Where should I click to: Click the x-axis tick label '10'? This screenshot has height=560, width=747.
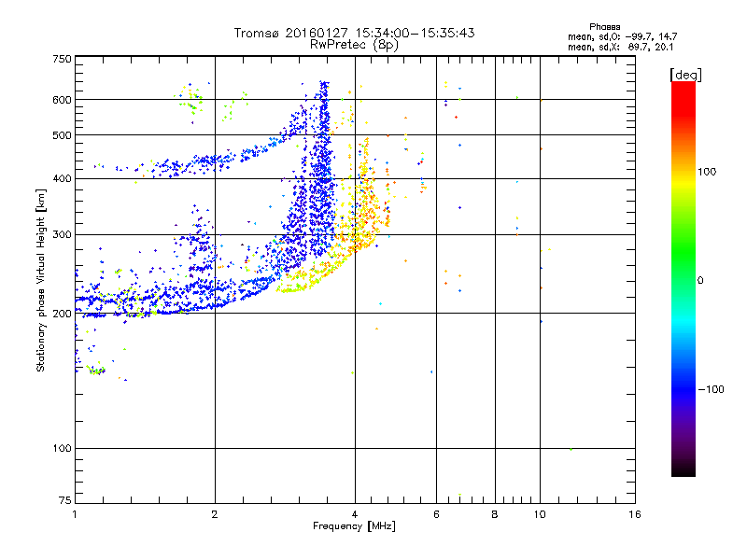540,514
